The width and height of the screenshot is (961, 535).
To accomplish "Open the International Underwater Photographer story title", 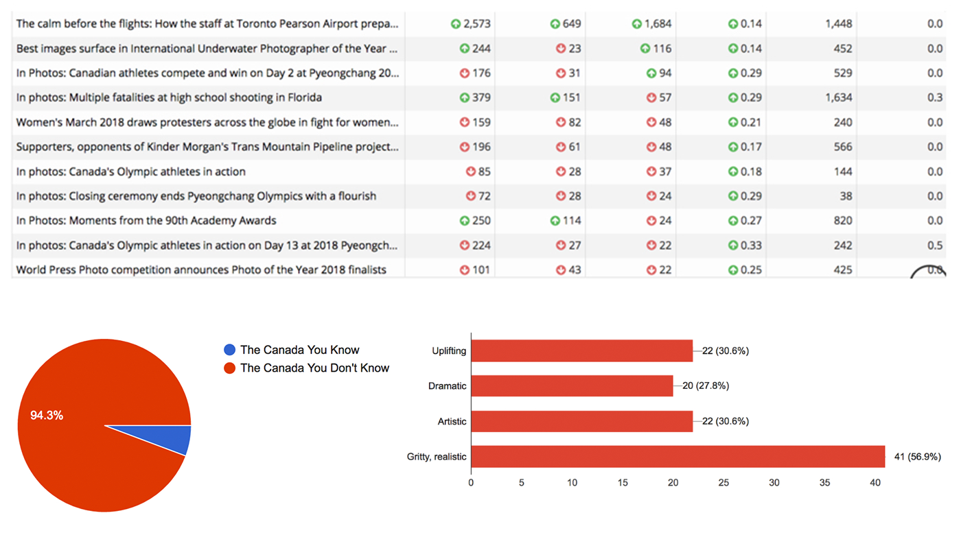I will tap(207, 49).
